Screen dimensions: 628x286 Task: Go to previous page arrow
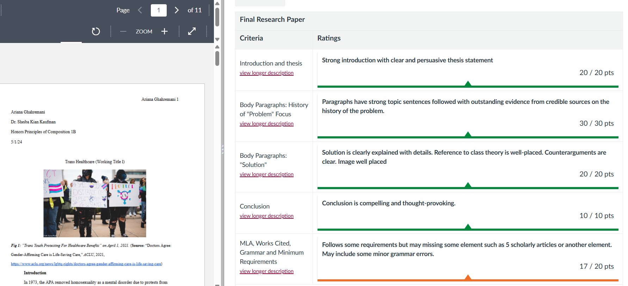click(x=140, y=10)
